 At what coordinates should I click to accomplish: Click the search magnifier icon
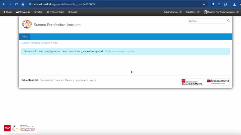228,21
